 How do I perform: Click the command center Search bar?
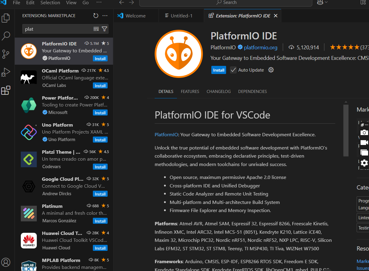(225, 2)
